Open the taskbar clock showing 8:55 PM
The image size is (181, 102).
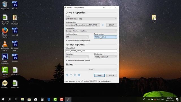pyautogui.click(x=169, y=99)
